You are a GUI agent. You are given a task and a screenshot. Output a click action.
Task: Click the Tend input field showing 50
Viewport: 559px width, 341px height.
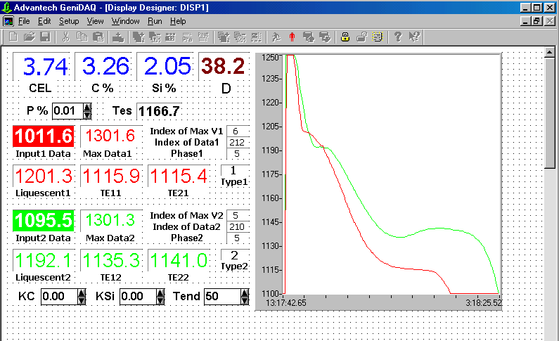(222, 297)
